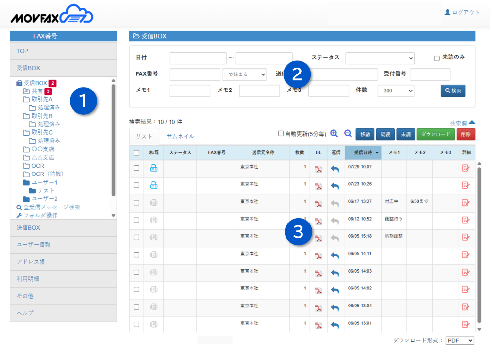Select checkbox for the 06/17 13:27 fax

click(x=136, y=203)
